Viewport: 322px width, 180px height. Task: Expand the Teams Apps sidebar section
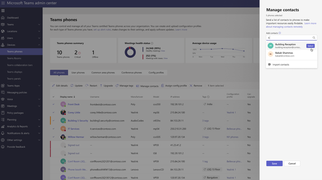click(39, 85)
